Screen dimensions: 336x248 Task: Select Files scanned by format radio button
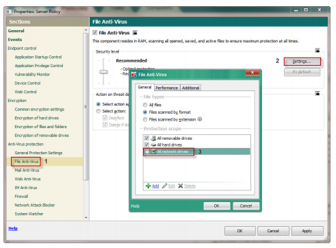pos(145,112)
